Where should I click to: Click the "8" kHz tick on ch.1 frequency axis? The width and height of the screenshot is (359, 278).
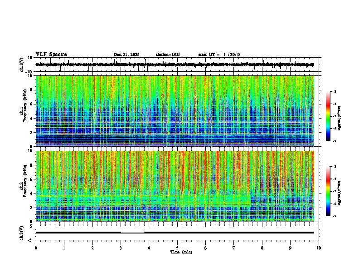(31, 90)
